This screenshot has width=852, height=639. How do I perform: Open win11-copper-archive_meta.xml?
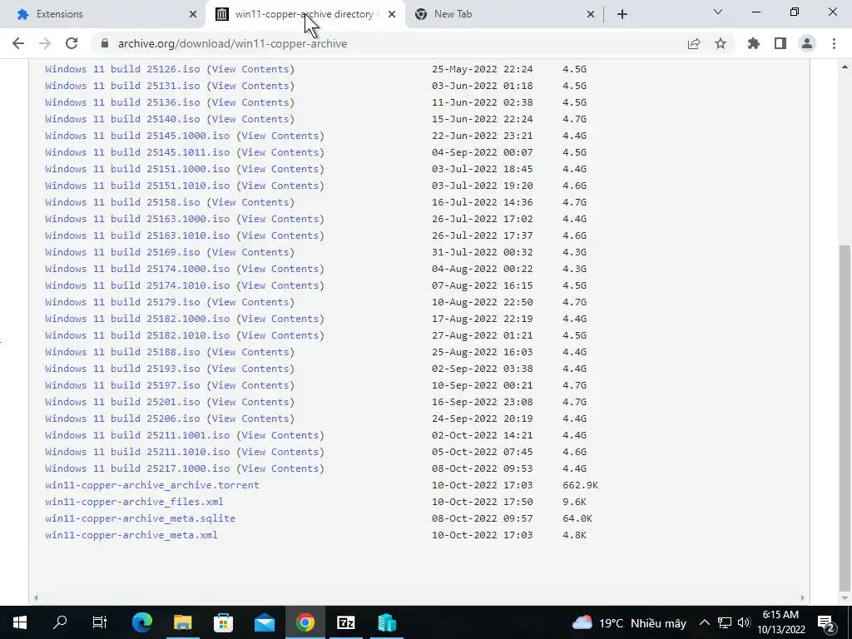click(131, 535)
